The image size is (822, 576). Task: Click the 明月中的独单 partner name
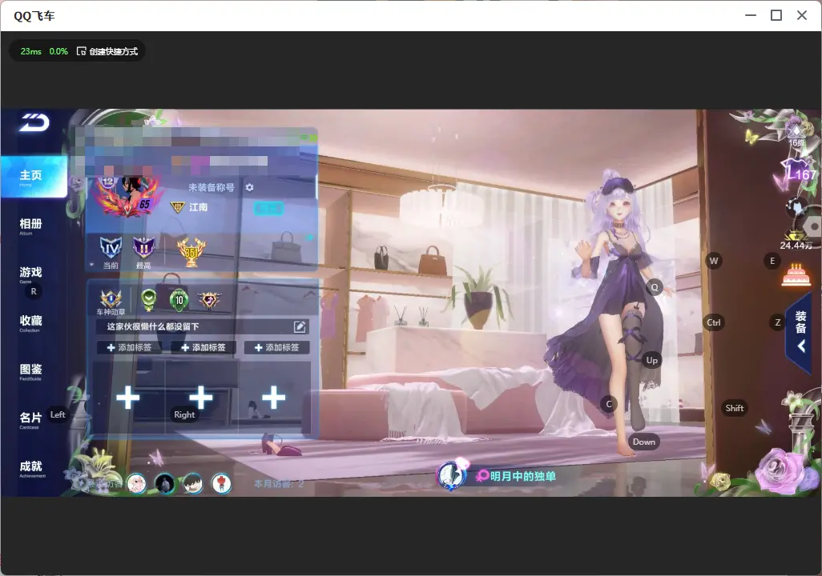point(522,476)
